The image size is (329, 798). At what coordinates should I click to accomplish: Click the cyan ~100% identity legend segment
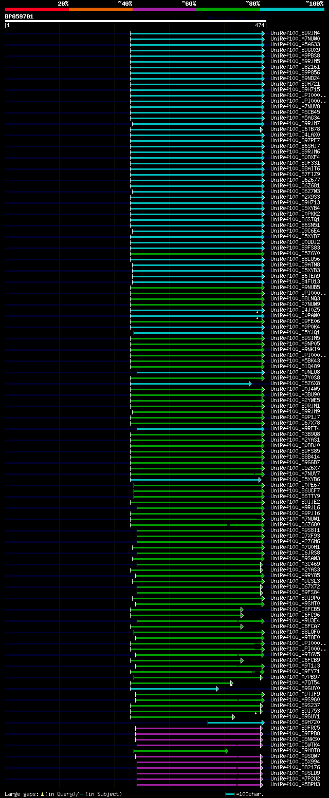[292, 9]
